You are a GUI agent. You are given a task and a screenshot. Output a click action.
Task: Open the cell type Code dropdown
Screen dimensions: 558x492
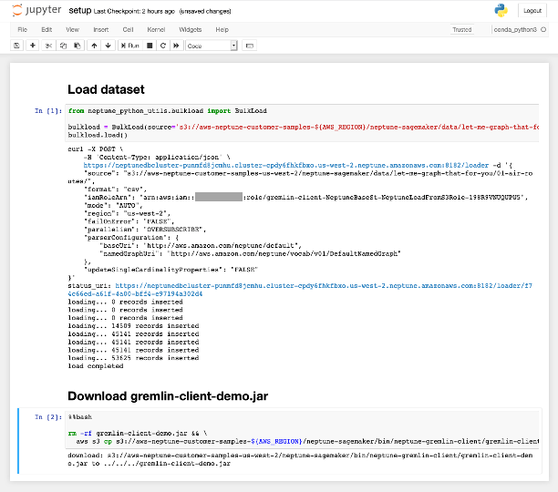pos(211,45)
